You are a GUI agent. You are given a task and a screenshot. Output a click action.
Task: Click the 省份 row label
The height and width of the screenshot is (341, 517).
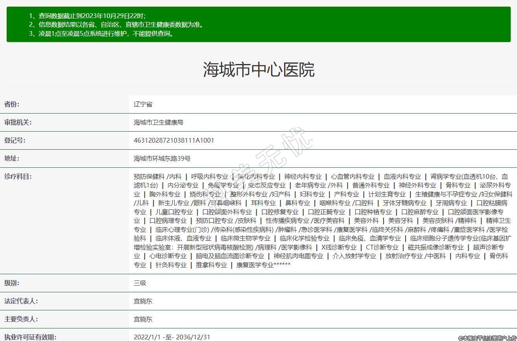tap(12, 104)
